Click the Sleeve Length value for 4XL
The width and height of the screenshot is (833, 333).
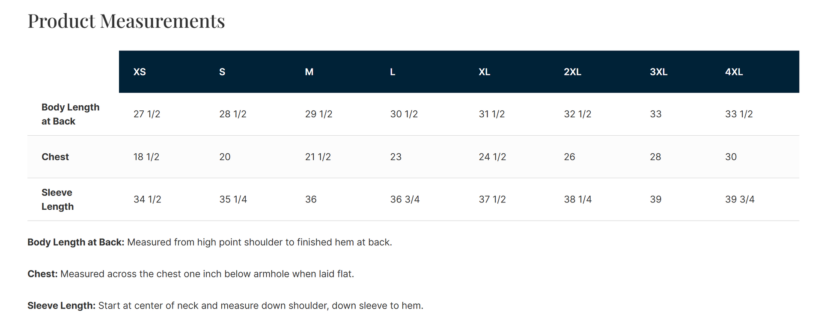740,199
